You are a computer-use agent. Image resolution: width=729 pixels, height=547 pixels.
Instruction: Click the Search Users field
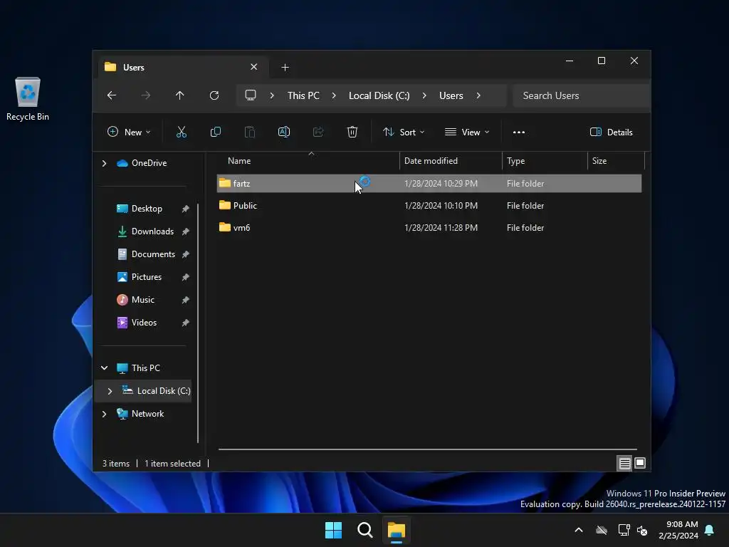pyautogui.click(x=581, y=95)
